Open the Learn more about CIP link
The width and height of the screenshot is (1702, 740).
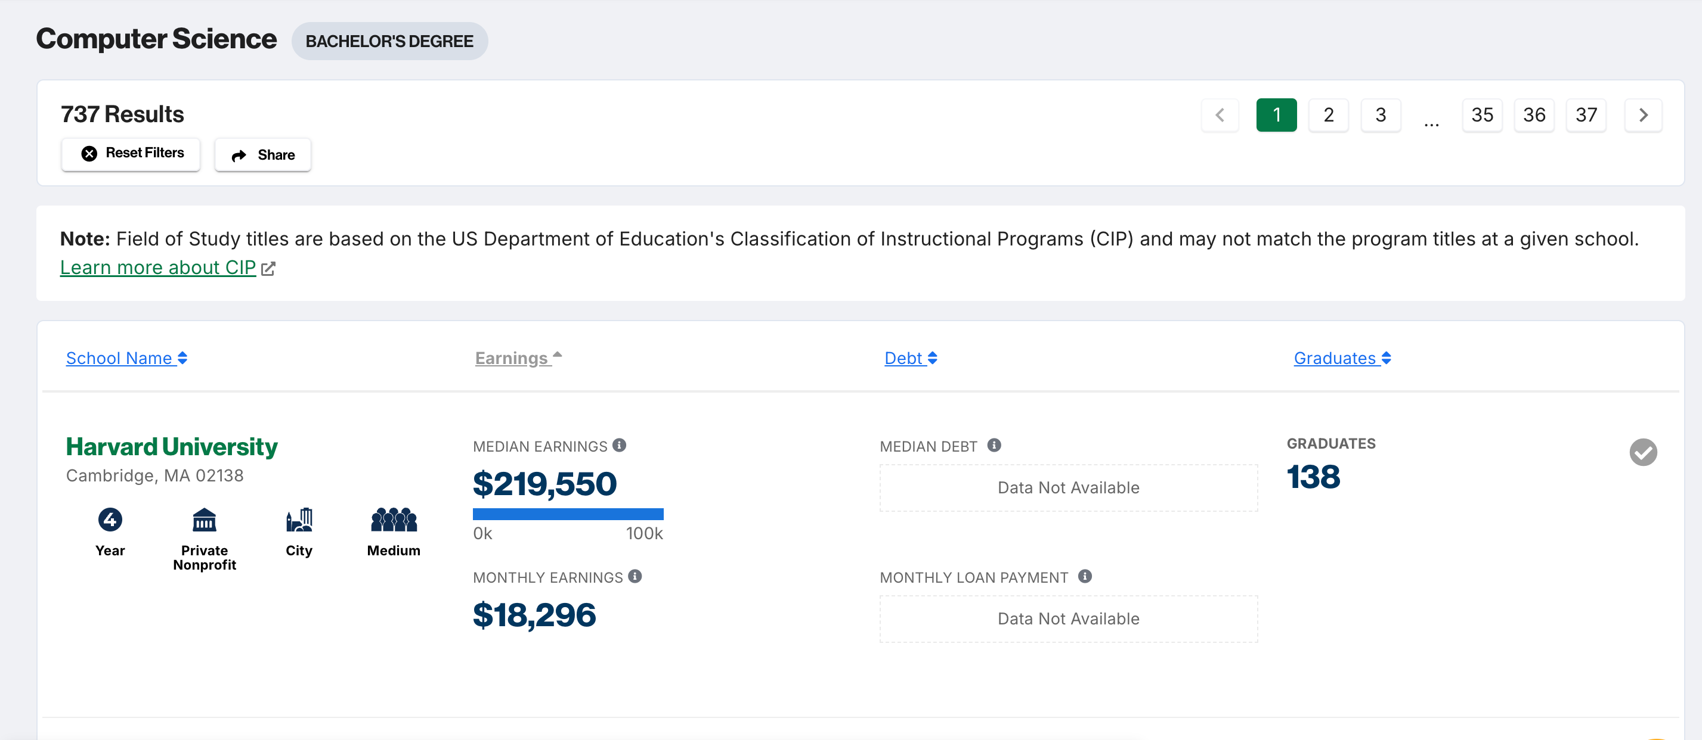(x=158, y=268)
